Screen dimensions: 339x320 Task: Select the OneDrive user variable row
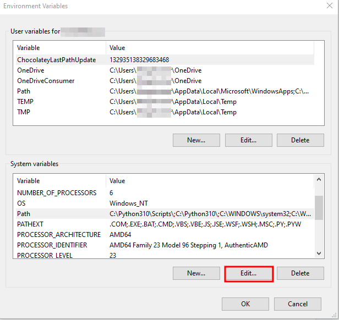31,70
